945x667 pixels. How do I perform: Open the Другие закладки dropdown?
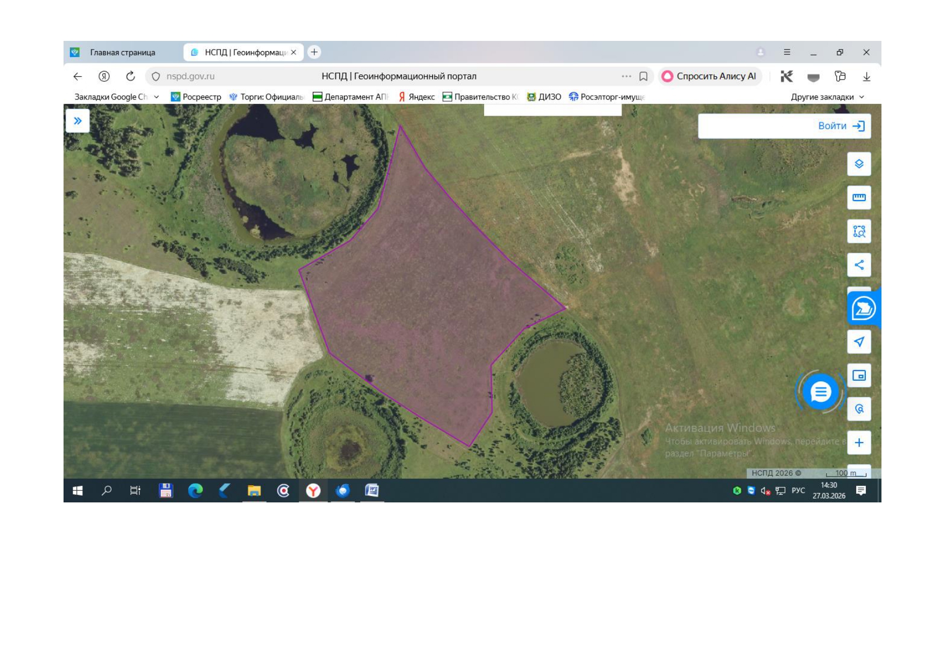point(827,97)
